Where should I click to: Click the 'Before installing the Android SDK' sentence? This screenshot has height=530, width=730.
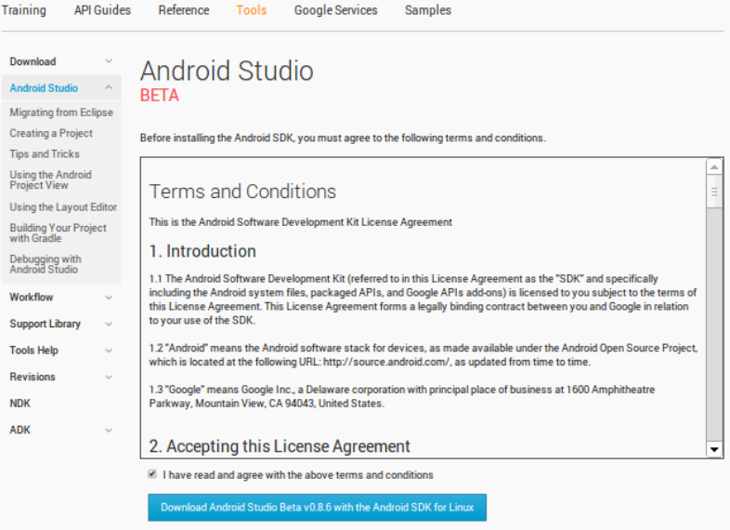[x=343, y=138]
